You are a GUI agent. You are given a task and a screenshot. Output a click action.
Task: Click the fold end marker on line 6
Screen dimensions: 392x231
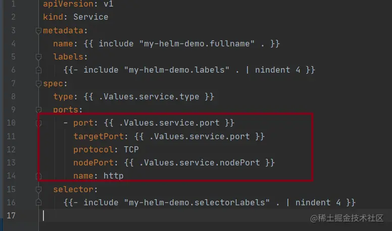(x=38, y=70)
